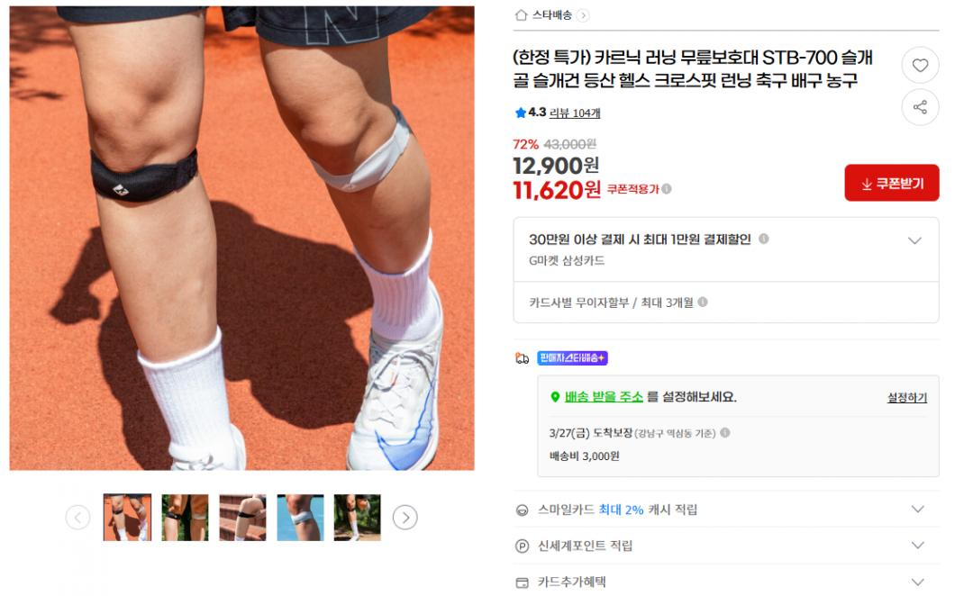Click 설정하기 to set delivery address
973x596 pixels.
[x=906, y=398]
